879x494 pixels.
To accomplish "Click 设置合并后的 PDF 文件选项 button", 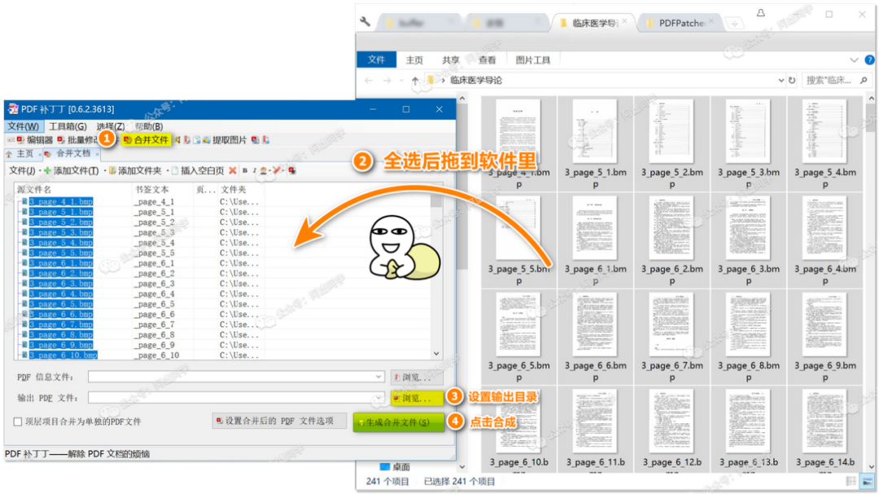I will tap(278, 421).
